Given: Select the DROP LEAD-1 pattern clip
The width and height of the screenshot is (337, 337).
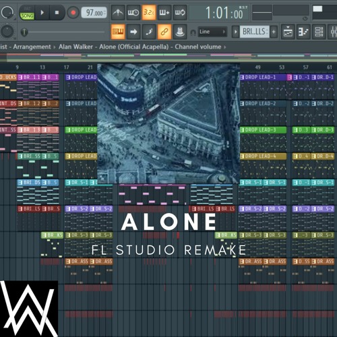Looking at the screenshot, I should [263, 78].
